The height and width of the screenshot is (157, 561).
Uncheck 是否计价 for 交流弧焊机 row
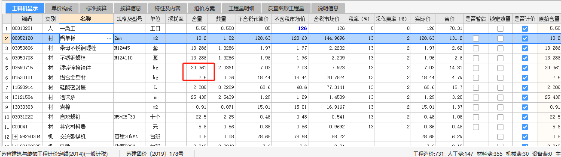[524, 136]
